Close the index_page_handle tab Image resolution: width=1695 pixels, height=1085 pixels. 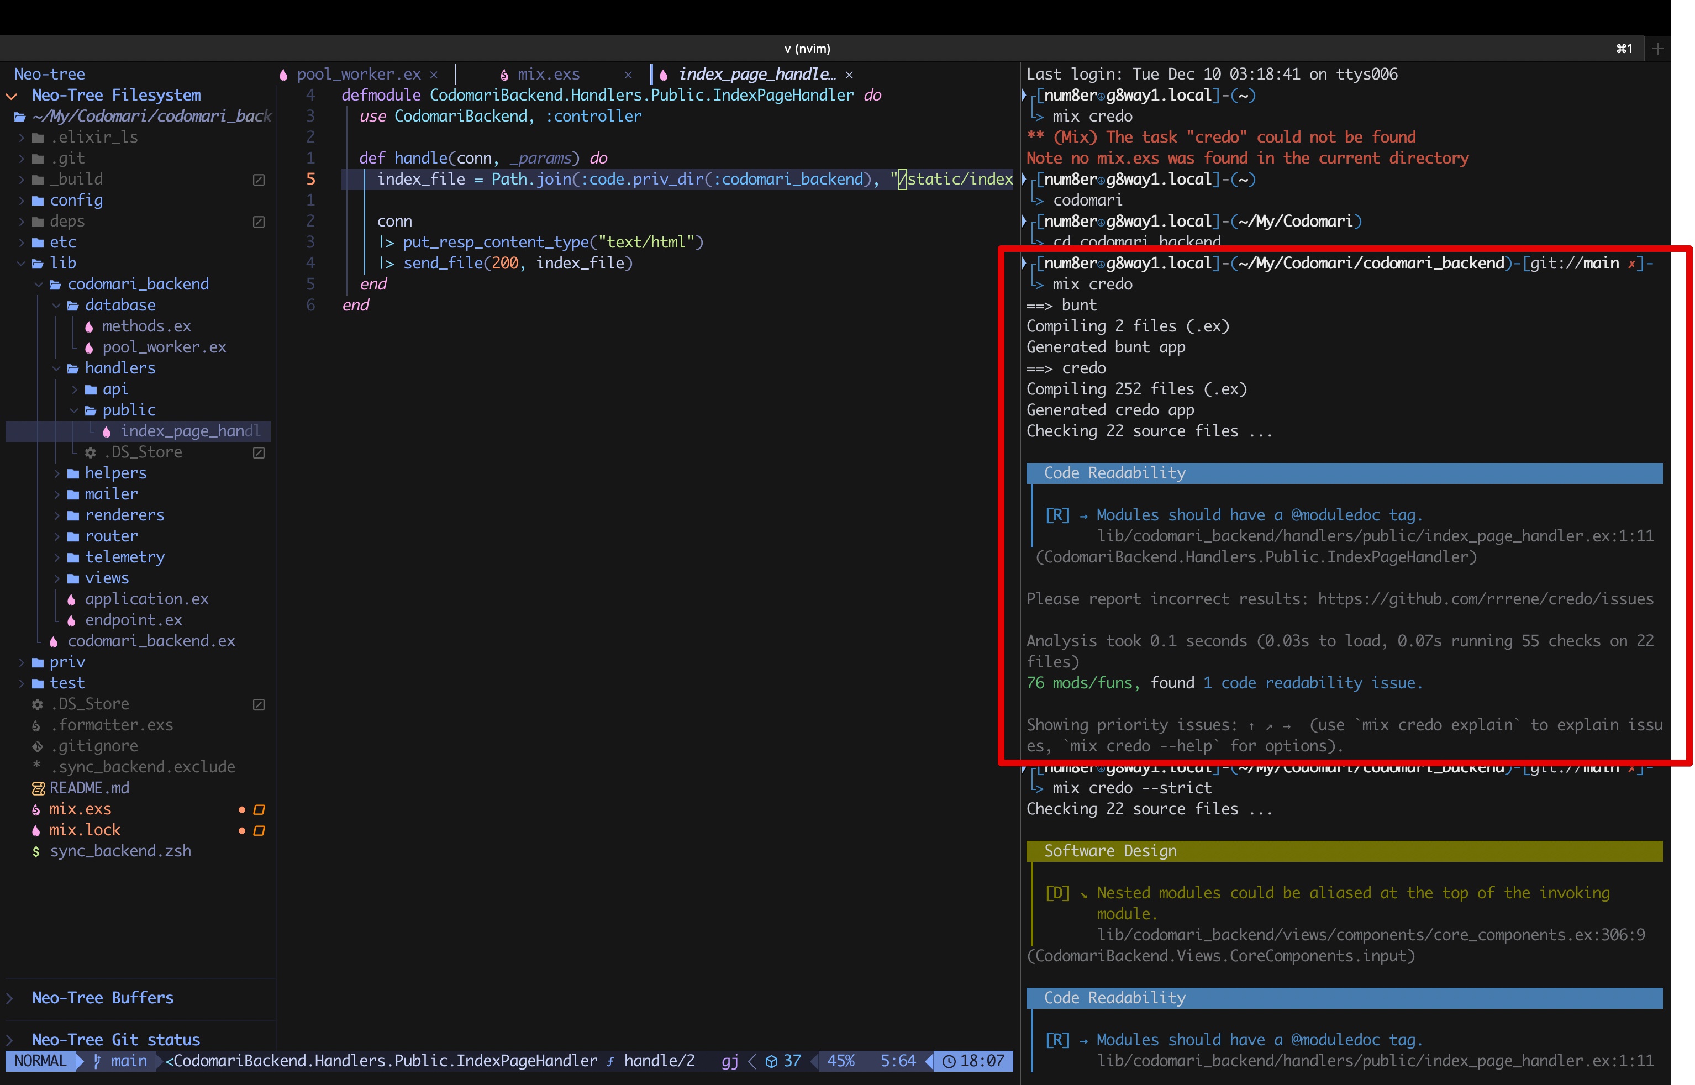point(850,75)
